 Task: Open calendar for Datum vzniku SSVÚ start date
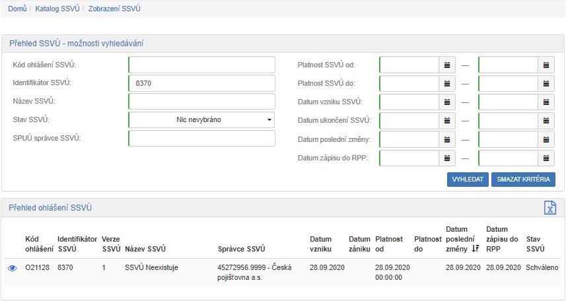click(447, 102)
